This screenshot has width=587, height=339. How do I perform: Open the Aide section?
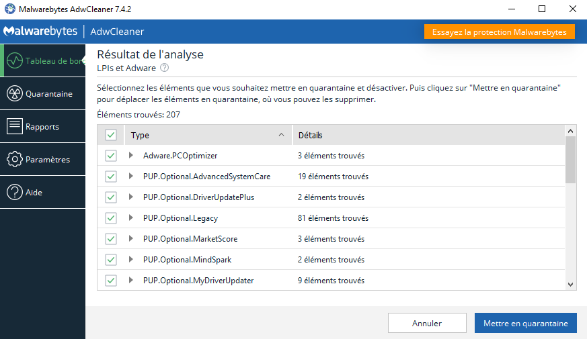point(42,192)
